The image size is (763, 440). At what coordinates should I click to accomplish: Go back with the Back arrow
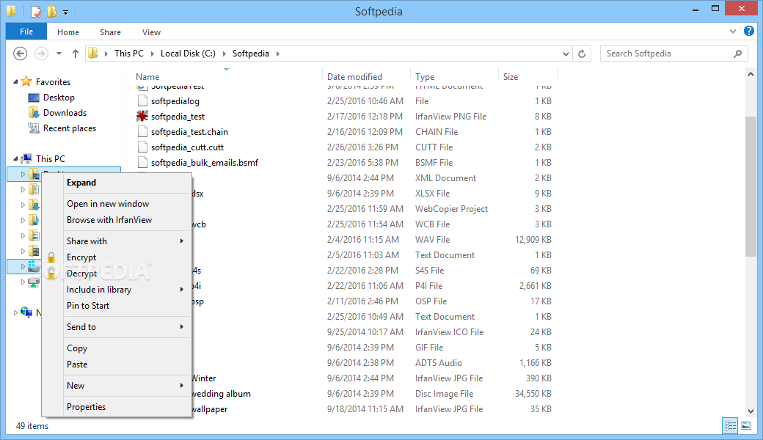(x=20, y=54)
